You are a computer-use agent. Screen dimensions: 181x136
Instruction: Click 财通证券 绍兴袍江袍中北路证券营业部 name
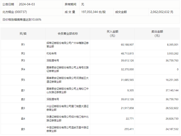[67, 119]
